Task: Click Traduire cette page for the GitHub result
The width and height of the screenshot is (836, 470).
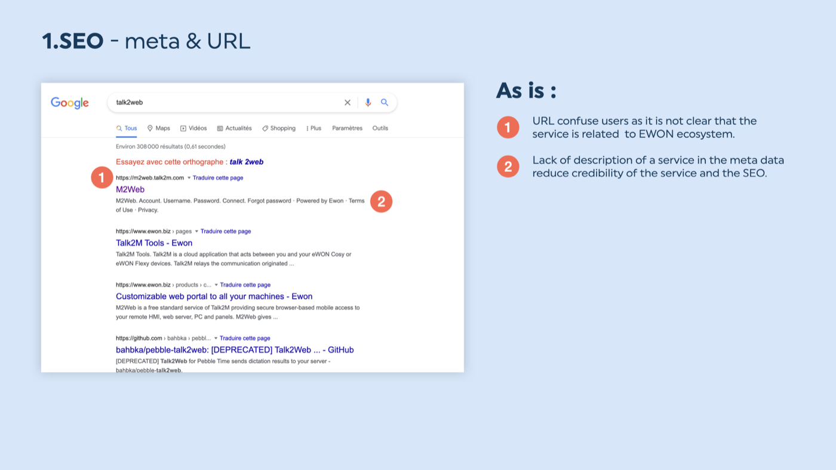Action: click(245, 338)
